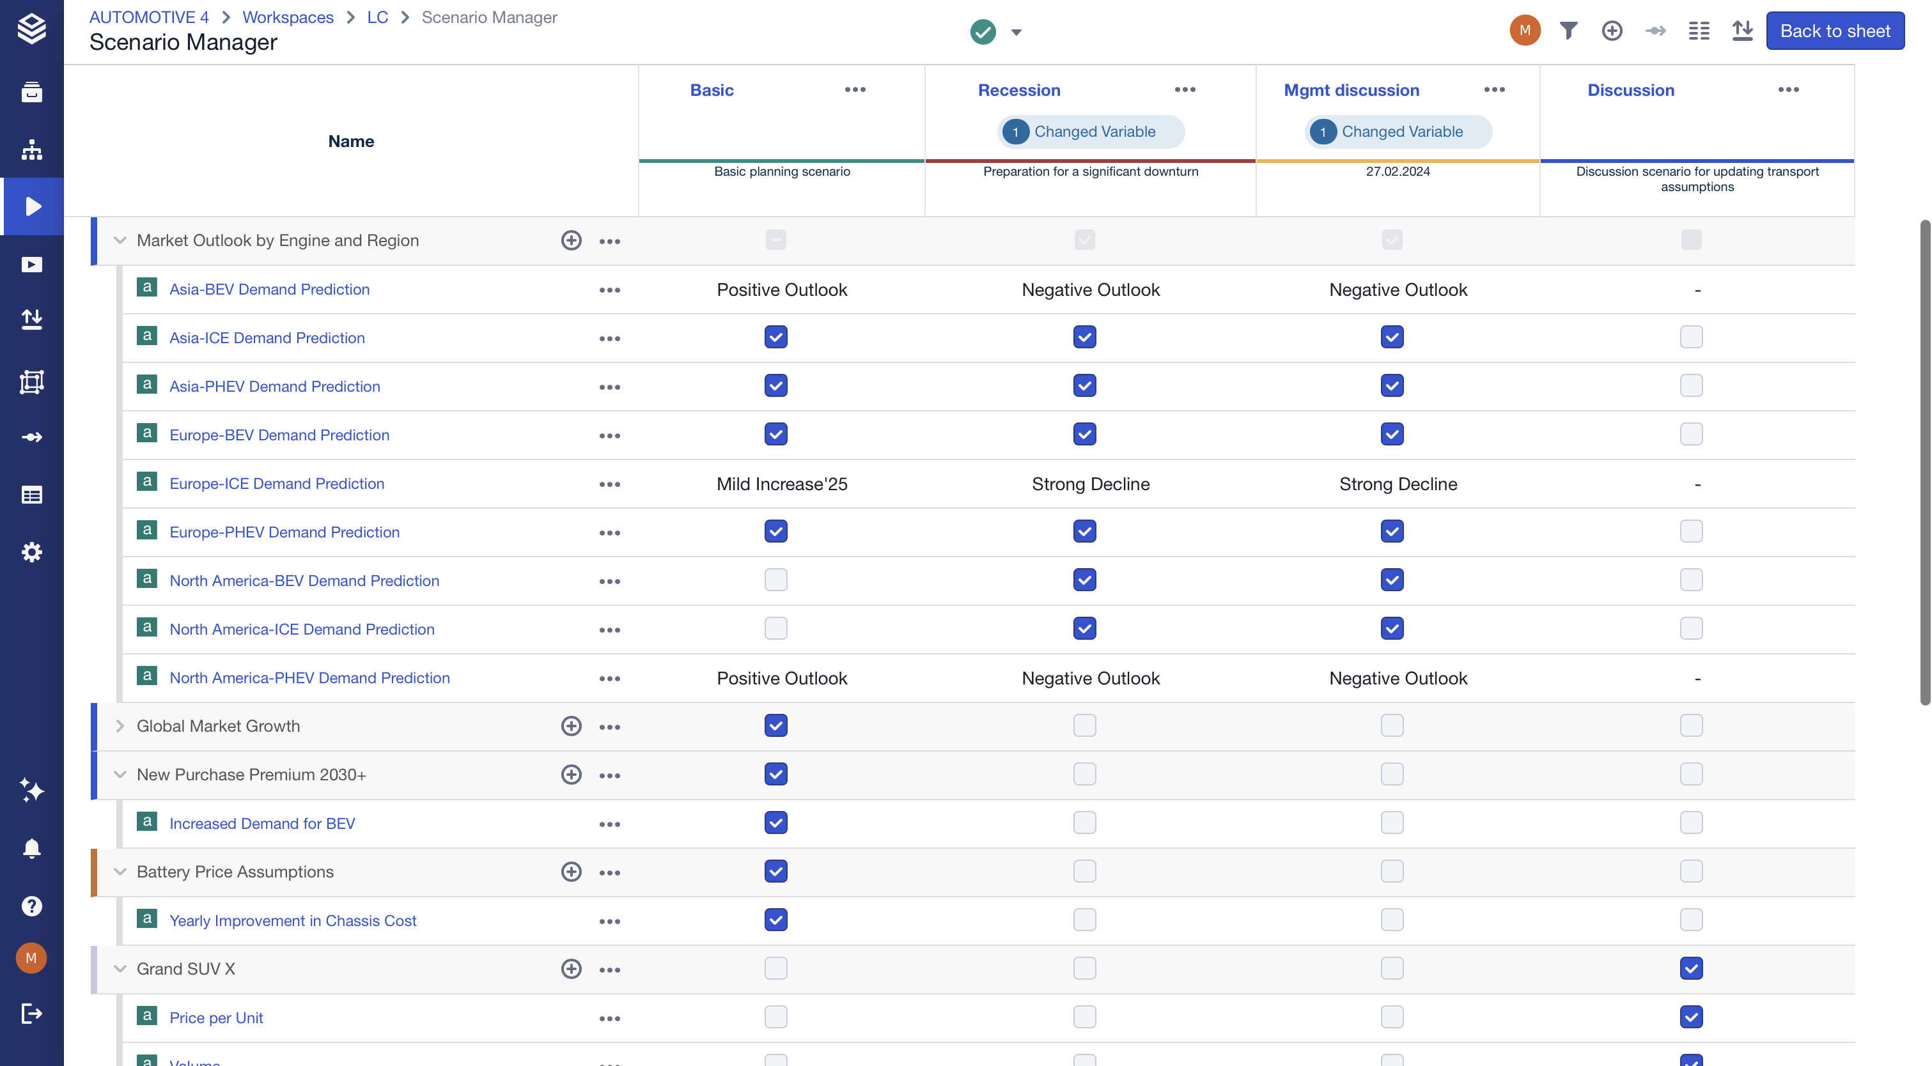Open options menu for Europe-ICE Demand Prediction

point(610,484)
